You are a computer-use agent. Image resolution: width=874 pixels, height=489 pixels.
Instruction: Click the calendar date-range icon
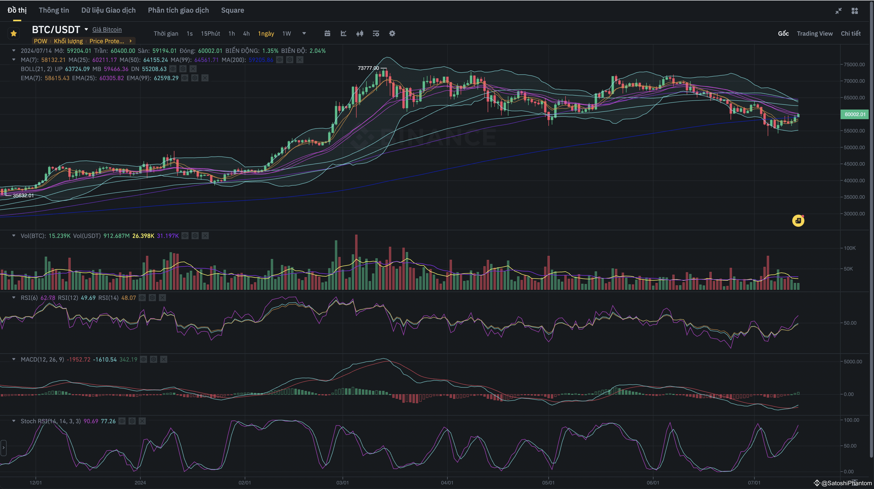click(x=327, y=33)
